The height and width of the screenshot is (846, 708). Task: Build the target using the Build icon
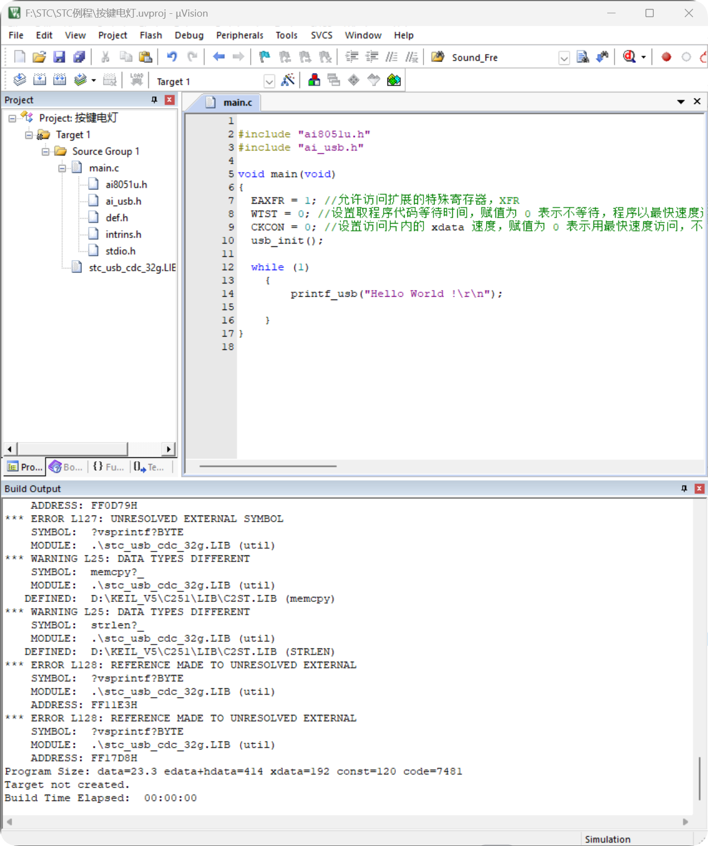(x=39, y=80)
